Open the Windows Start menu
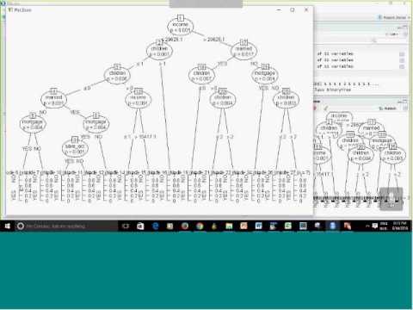 coord(7,226)
